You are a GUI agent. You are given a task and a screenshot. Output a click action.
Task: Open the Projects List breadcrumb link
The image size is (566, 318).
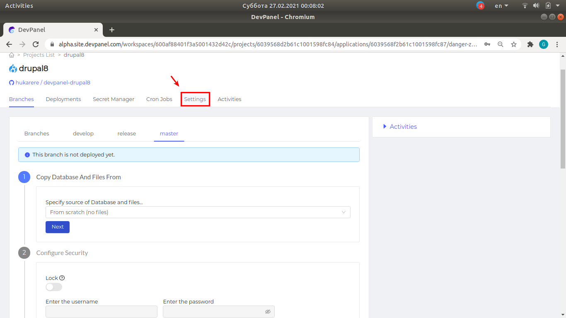pos(39,55)
